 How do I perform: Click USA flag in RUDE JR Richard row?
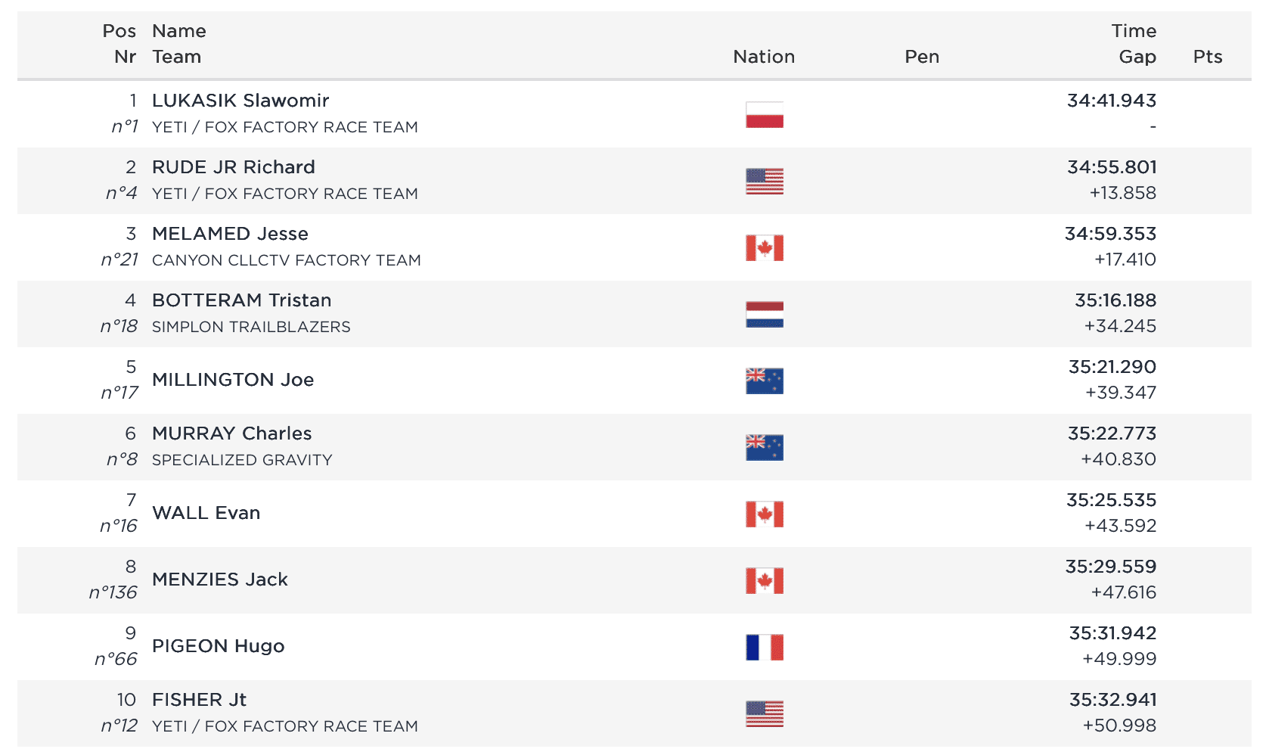pos(764,182)
